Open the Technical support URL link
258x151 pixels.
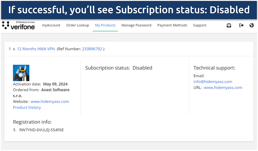pyautogui.click(x=223, y=87)
